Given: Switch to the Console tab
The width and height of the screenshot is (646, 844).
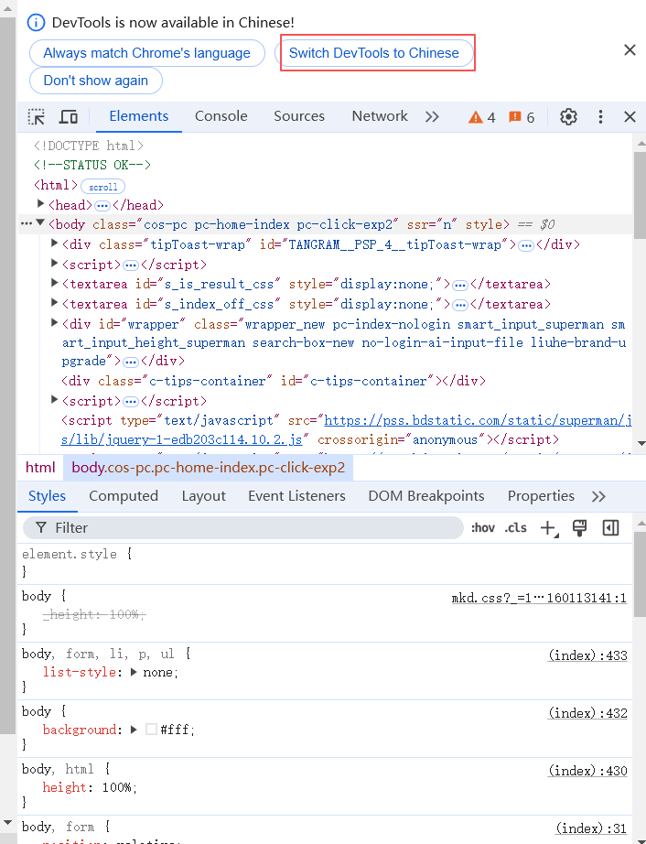Looking at the screenshot, I should [221, 116].
